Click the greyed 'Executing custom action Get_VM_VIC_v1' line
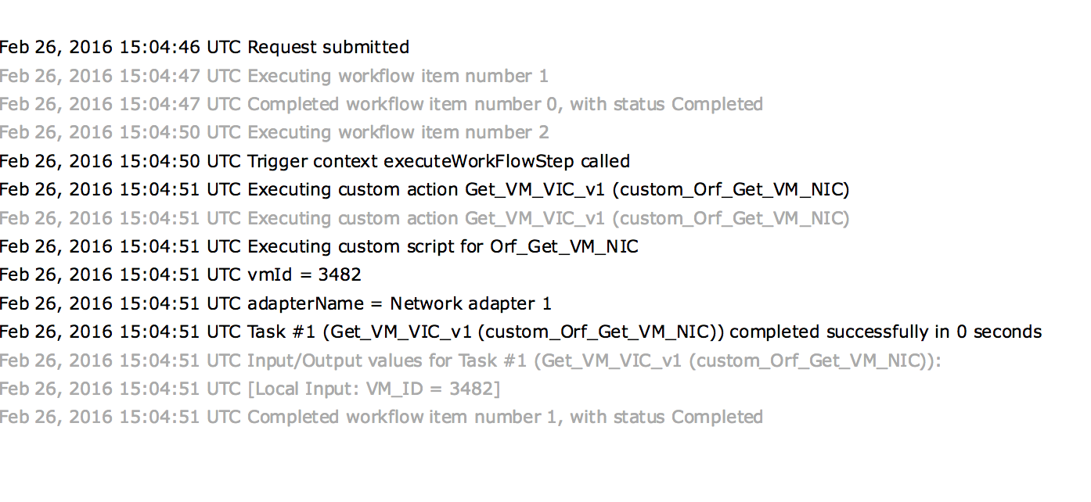1091x502 pixels. (424, 218)
